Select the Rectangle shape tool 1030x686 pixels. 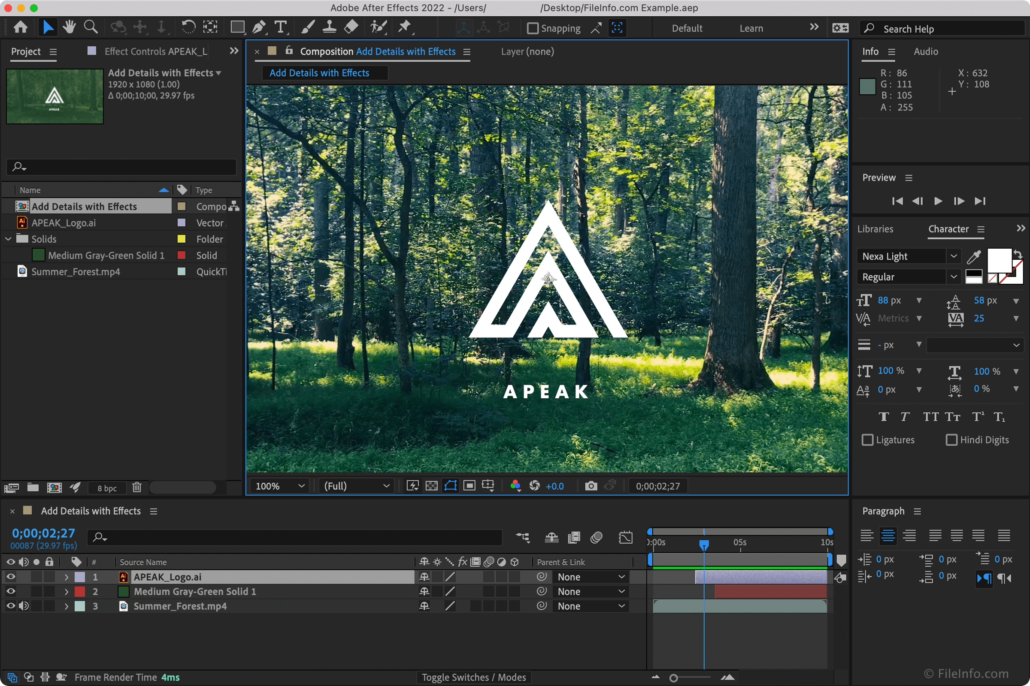tap(238, 27)
